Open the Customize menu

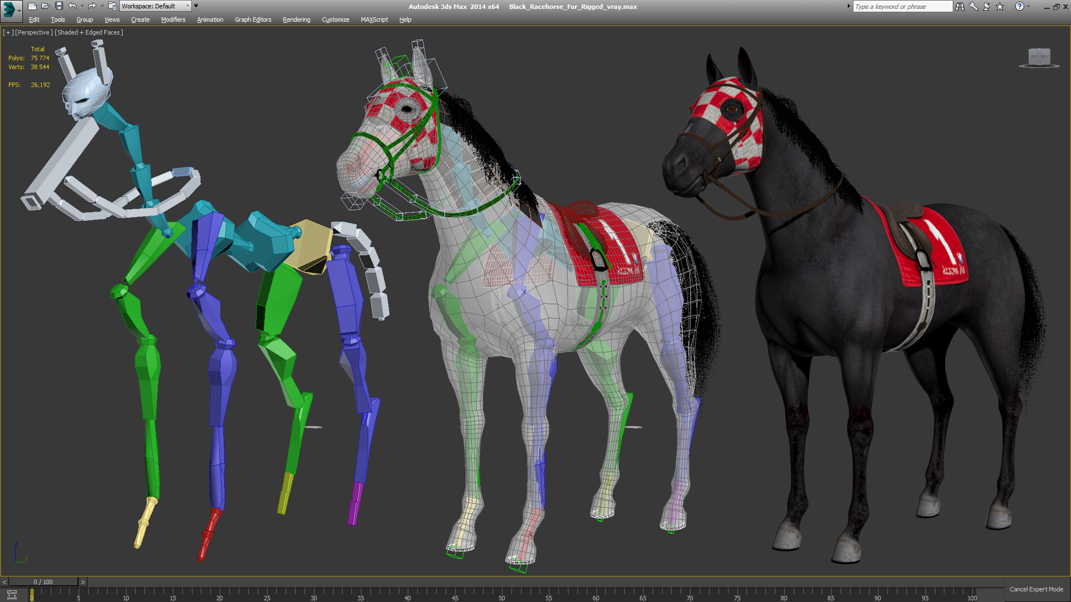tap(336, 20)
